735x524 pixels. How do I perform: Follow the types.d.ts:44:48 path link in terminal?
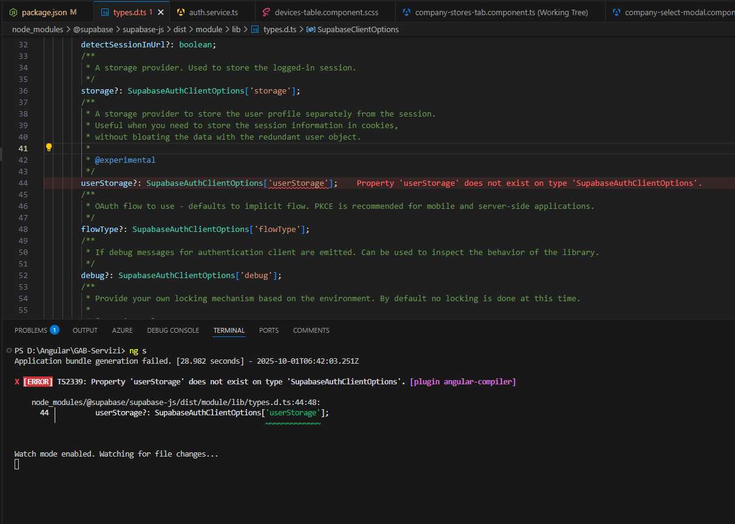coord(176,402)
